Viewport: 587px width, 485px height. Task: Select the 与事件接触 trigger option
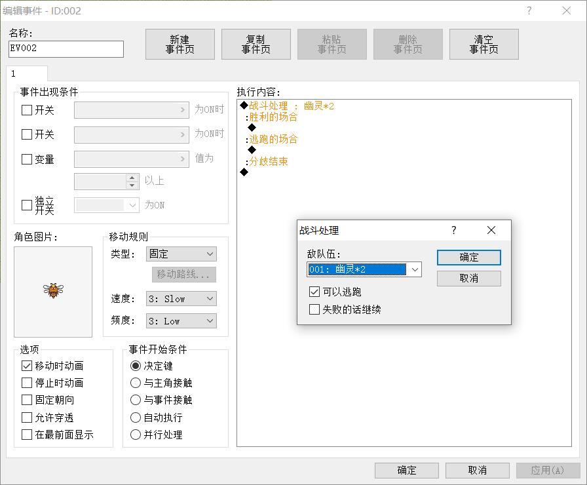coord(135,400)
